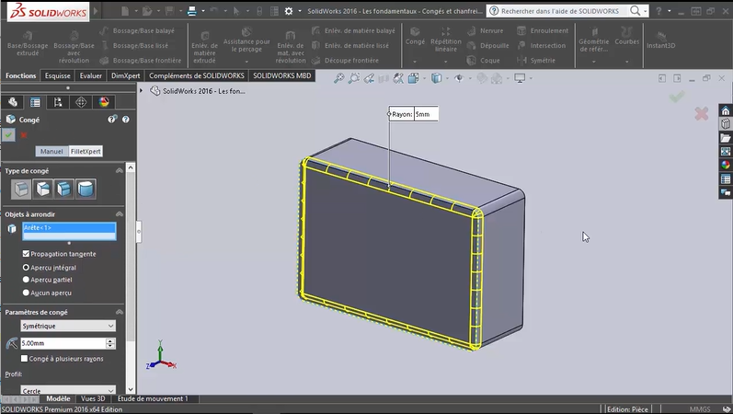Open the Evaluer tab
The image size is (733, 414).
91,75
